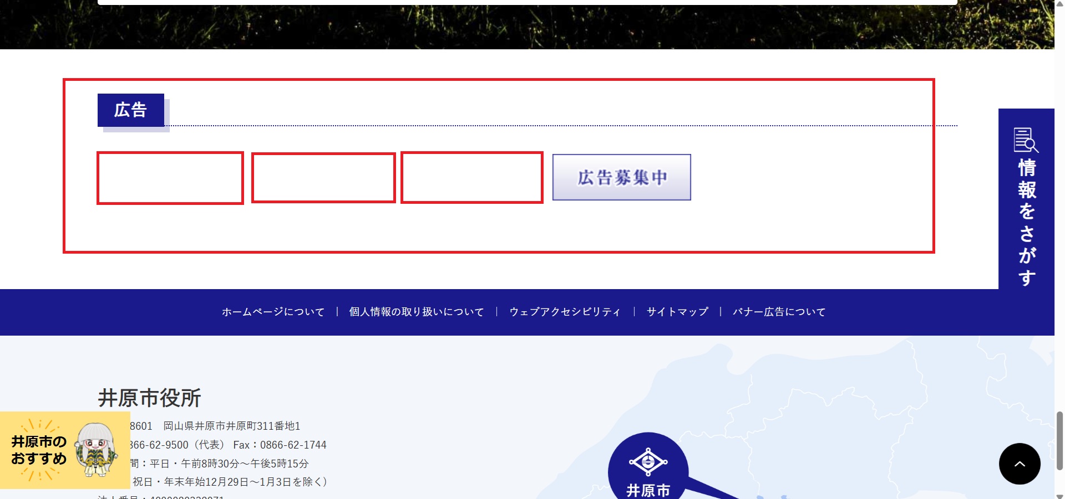Click the Fax：0866-62-1744 text
Image resolution: width=1065 pixels, height=499 pixels.
click(280, 445)
